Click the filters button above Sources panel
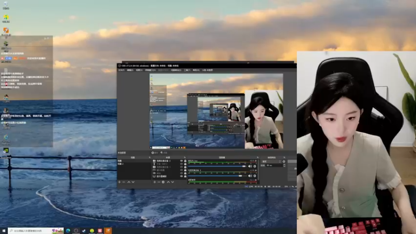Screen dimensions: 416x234 pos(164,153)
